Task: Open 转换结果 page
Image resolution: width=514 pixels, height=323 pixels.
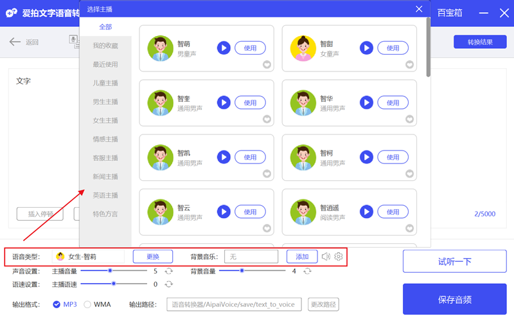Action: coord(480,42)
